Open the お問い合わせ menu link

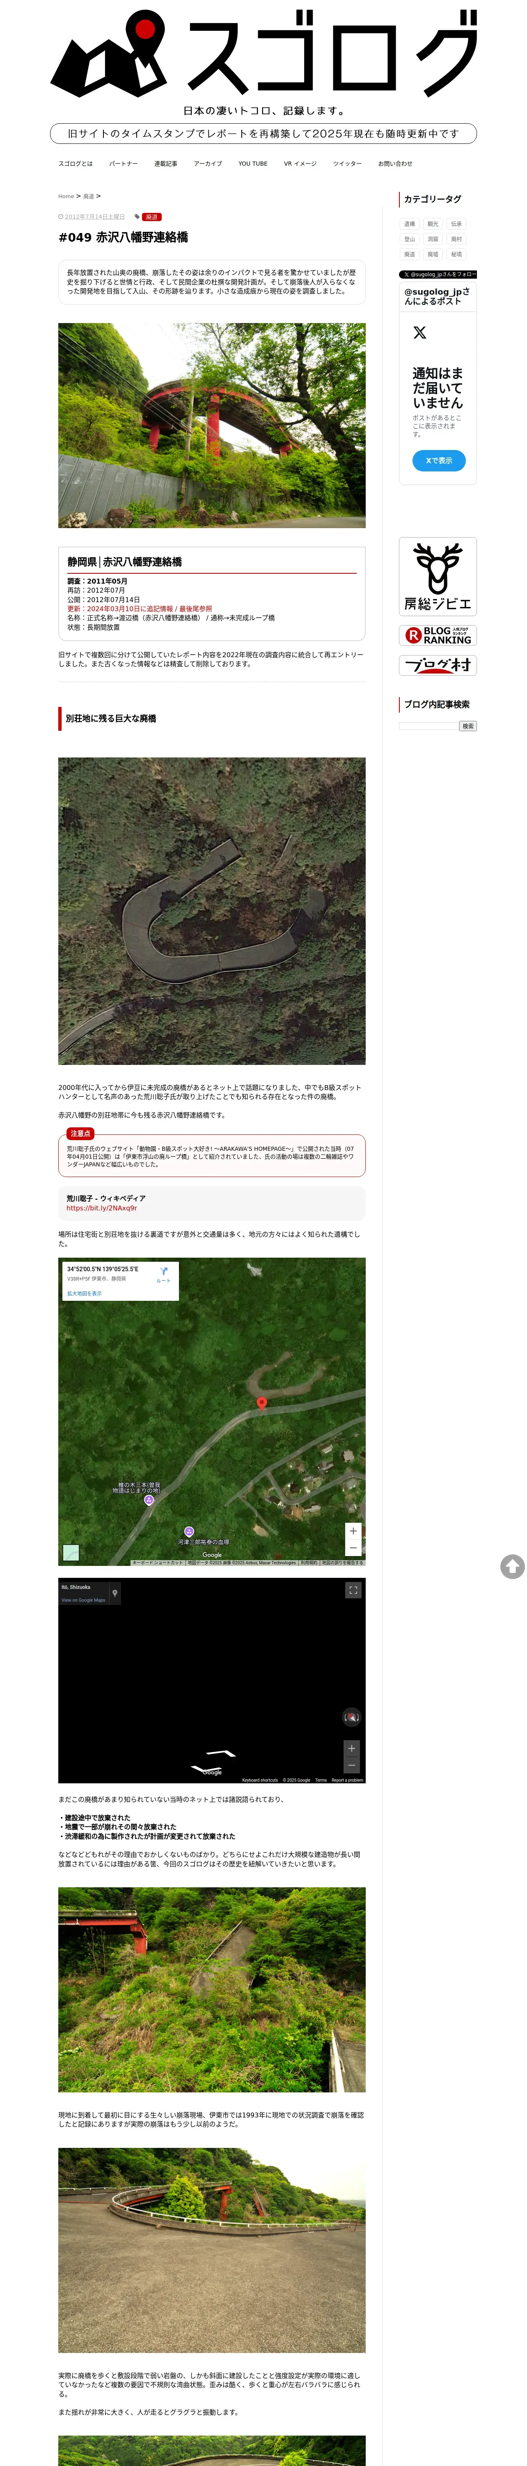coord(395,164)
